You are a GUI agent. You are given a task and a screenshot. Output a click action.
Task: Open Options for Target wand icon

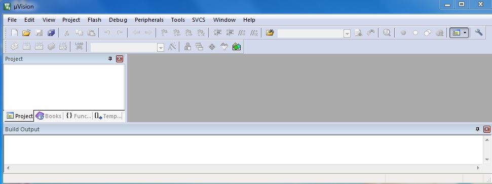[172, 47]
